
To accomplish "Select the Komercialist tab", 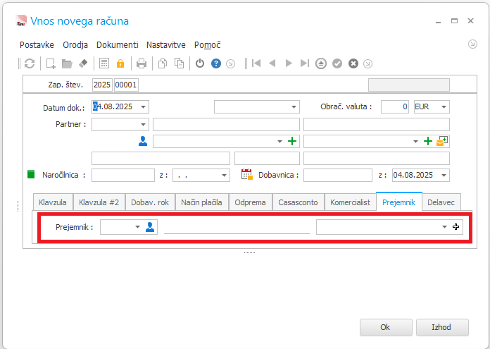I will click(x=350, y=202).
